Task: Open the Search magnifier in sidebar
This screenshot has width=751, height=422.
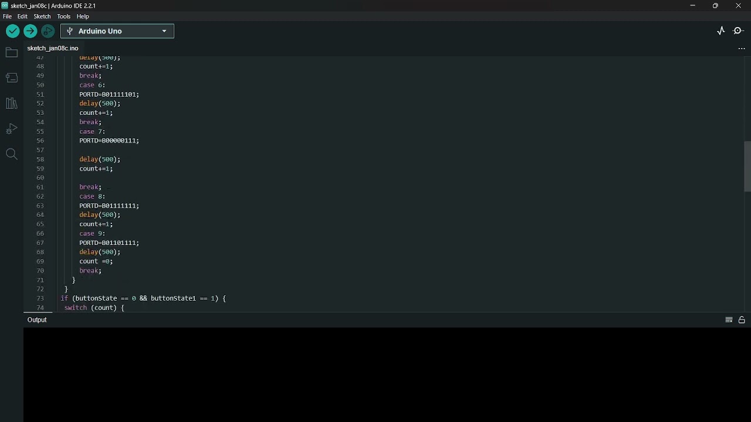Action: [x=12, y=154]
